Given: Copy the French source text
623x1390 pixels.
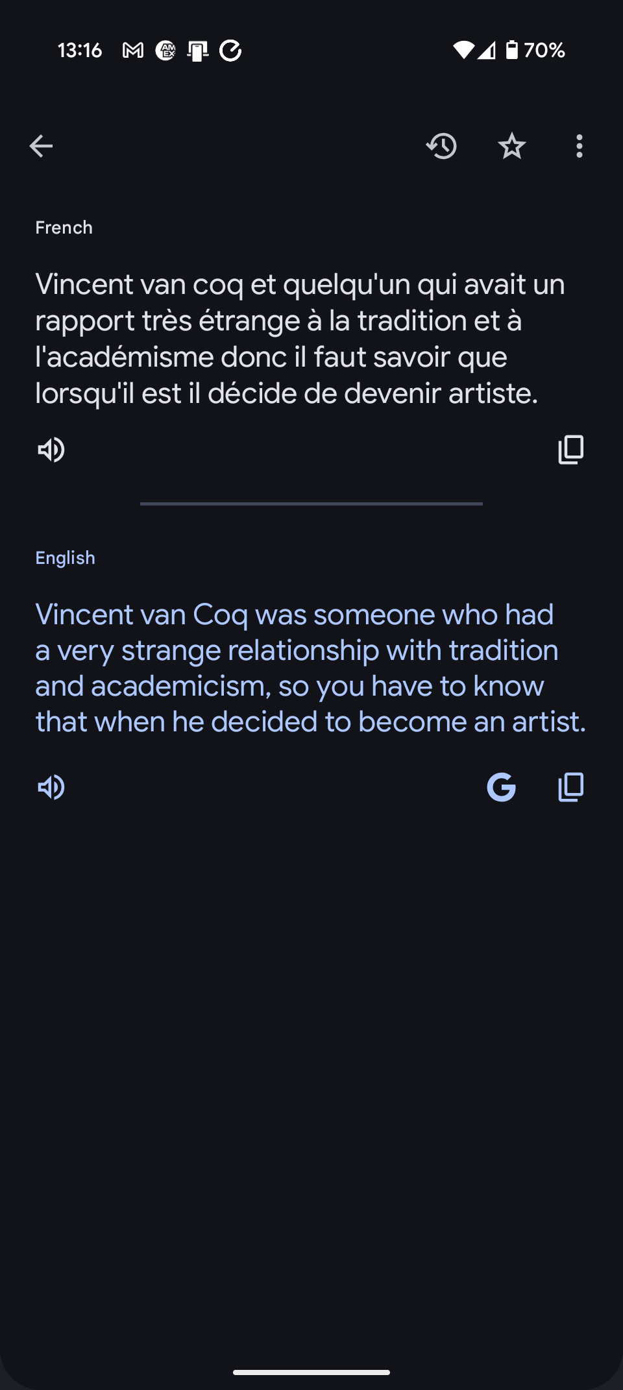Looking at the screenshot, I should pos(570,450).
